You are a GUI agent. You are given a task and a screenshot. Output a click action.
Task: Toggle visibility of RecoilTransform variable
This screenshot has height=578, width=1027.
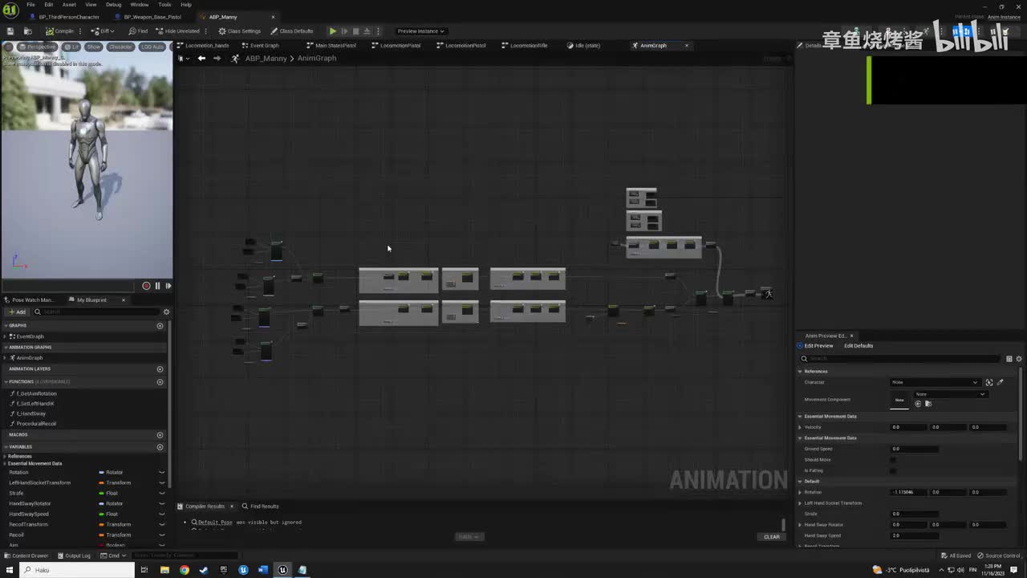point(161,525)
